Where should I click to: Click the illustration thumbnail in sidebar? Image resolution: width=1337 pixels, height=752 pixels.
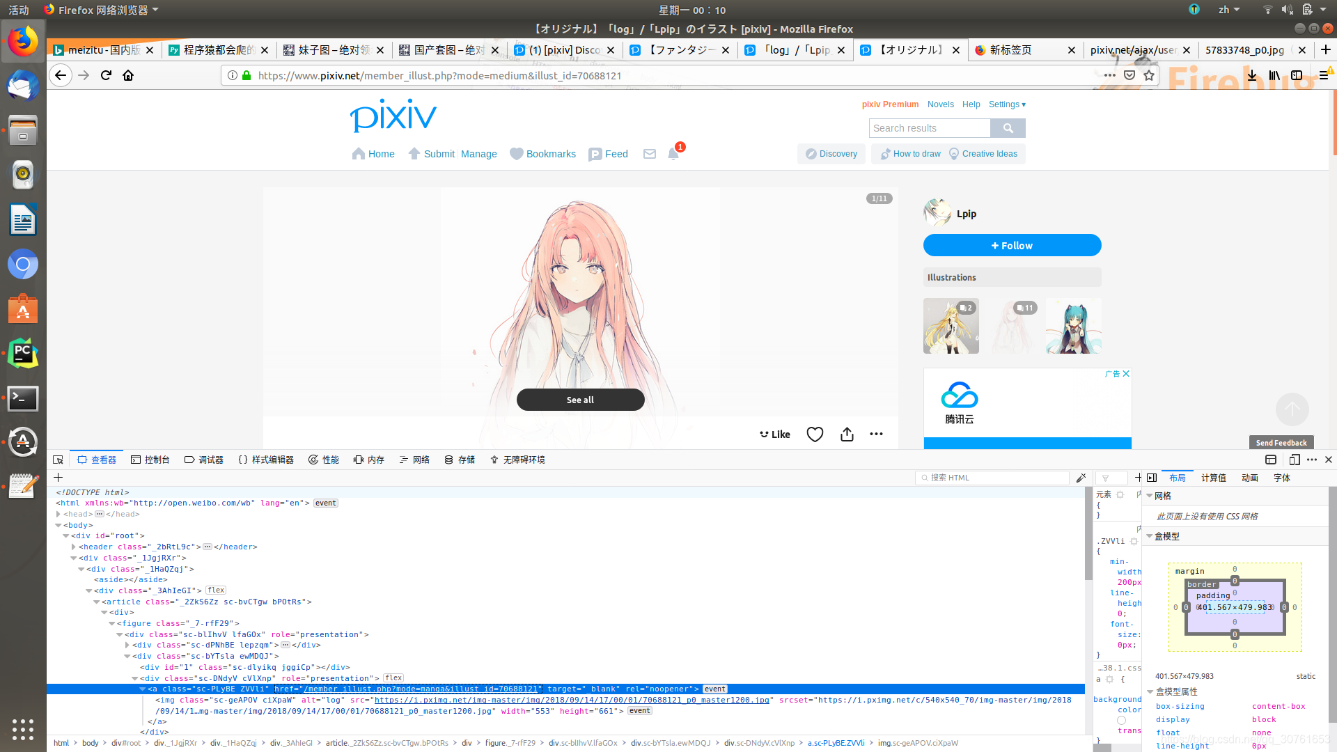[x=951, y=325]
